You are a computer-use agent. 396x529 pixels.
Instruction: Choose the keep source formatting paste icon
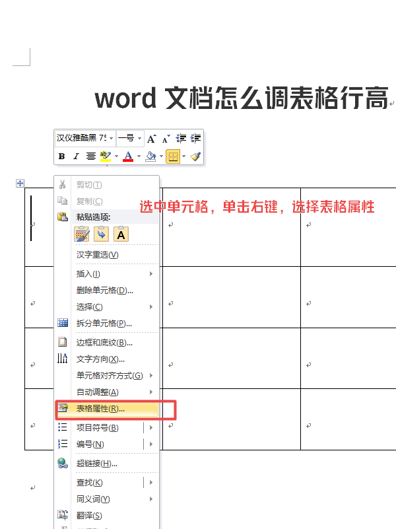82,234
